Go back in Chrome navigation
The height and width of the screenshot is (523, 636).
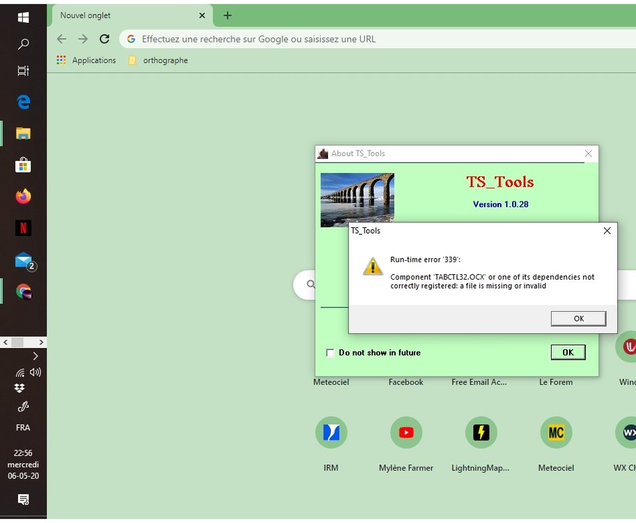pos(62,39)
